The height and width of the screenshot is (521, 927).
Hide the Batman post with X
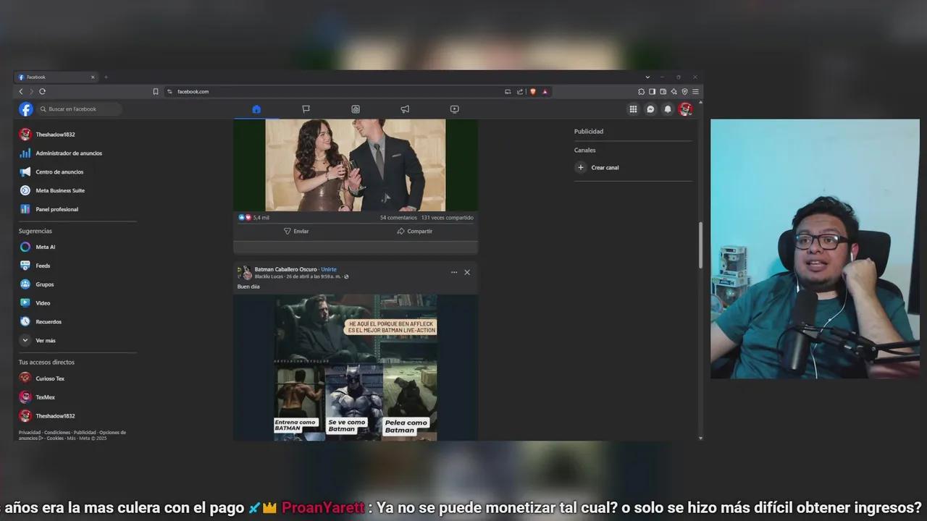(467, 272)
